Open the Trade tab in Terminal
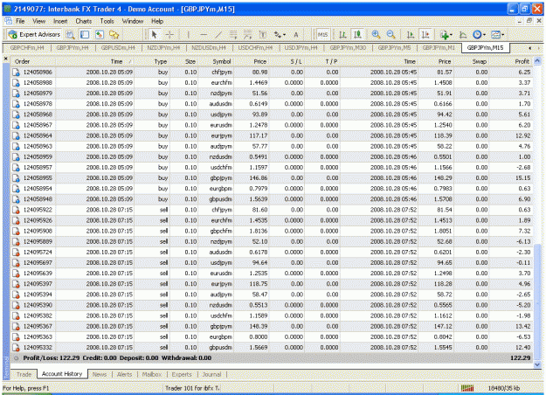Screen dimensions: 546x395 pos(24,374)
